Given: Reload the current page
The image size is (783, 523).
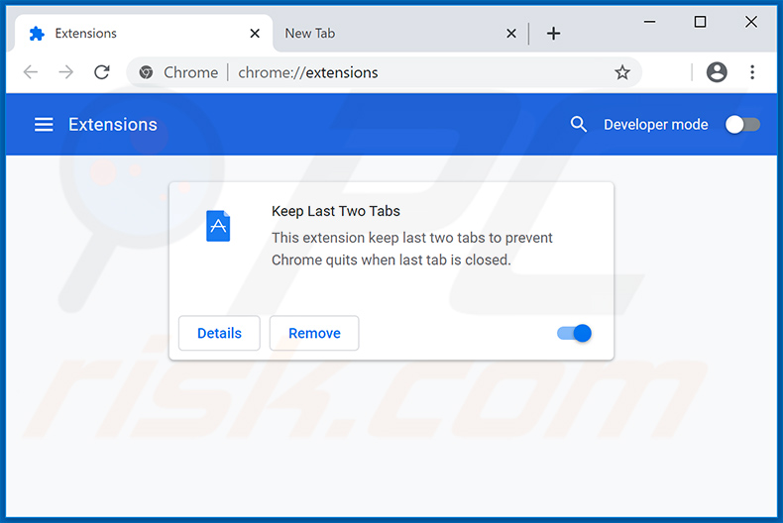Looking at the screenshot, I should (102, 72).
